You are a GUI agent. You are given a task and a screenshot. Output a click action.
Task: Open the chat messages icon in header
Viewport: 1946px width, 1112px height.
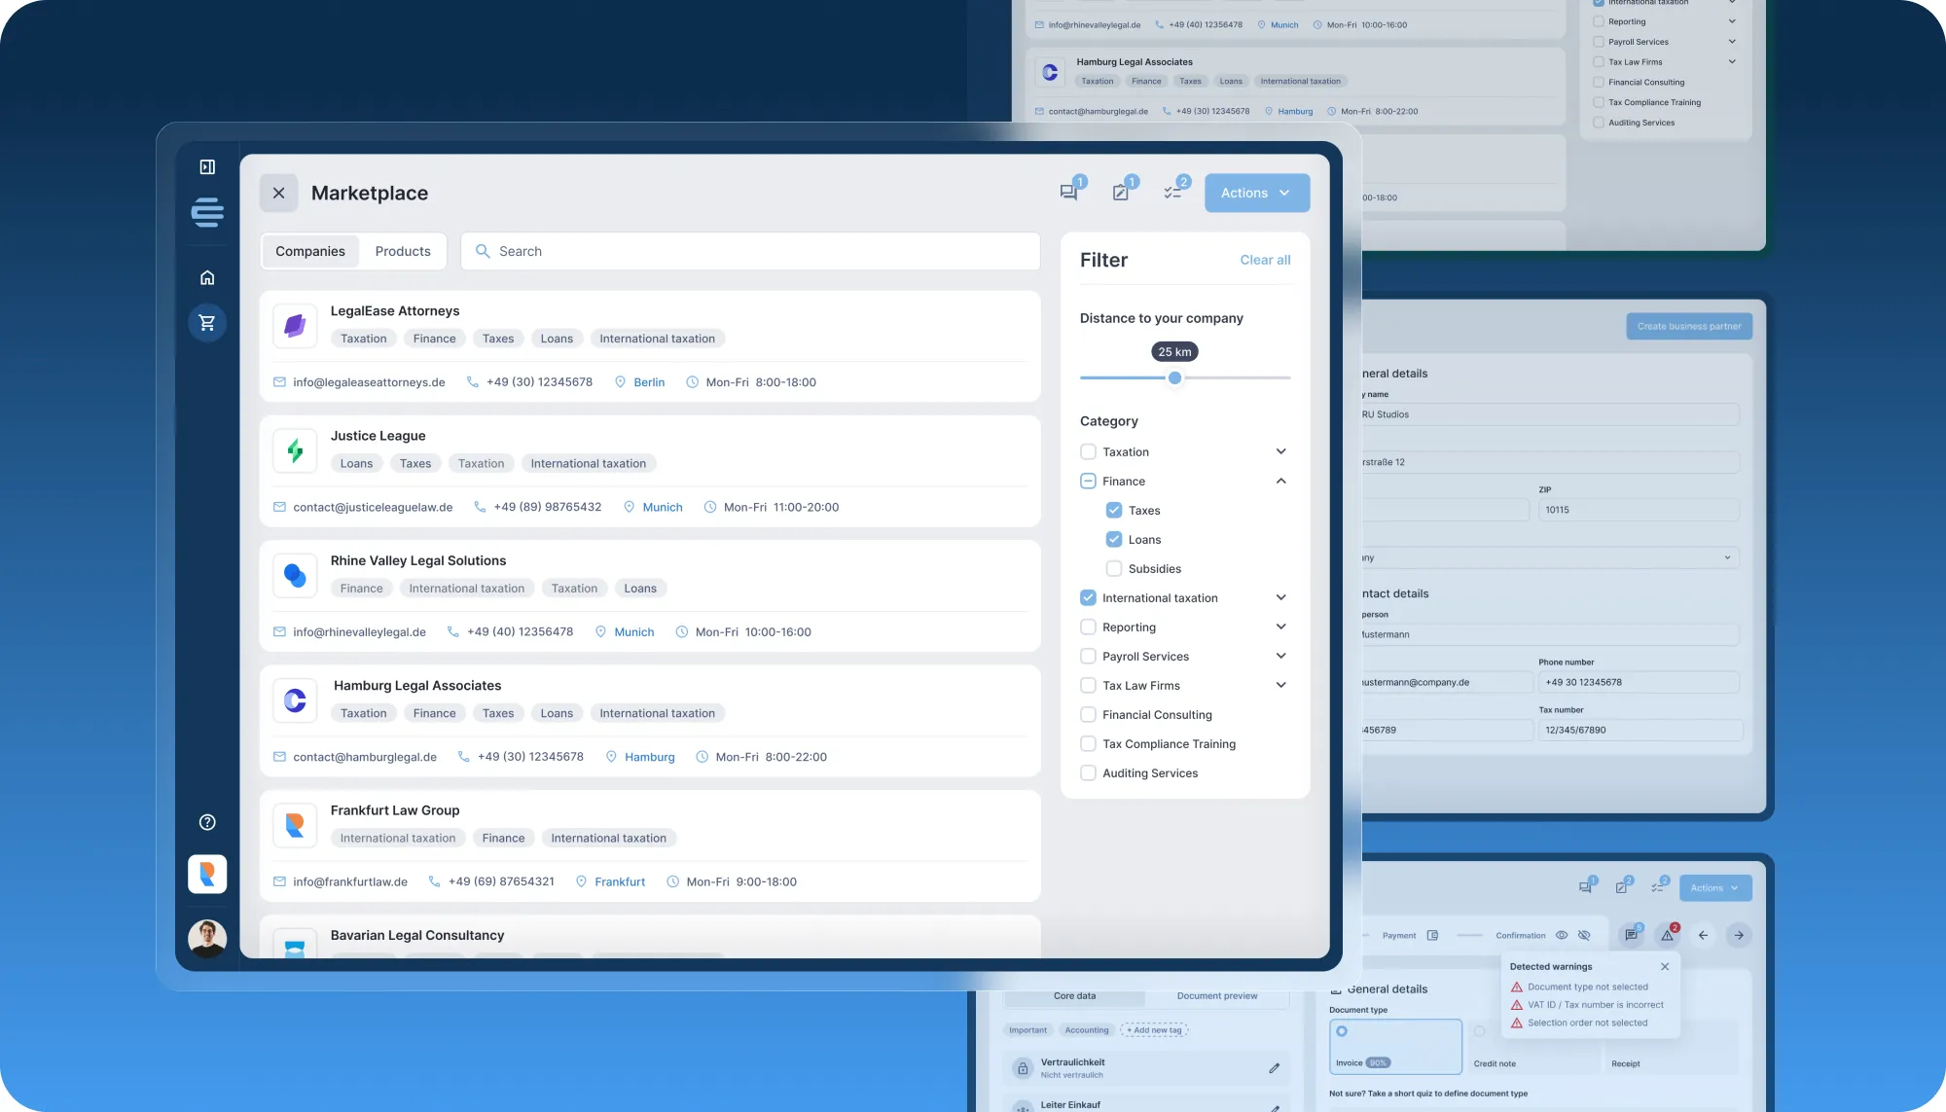(x=1068, y=193)
